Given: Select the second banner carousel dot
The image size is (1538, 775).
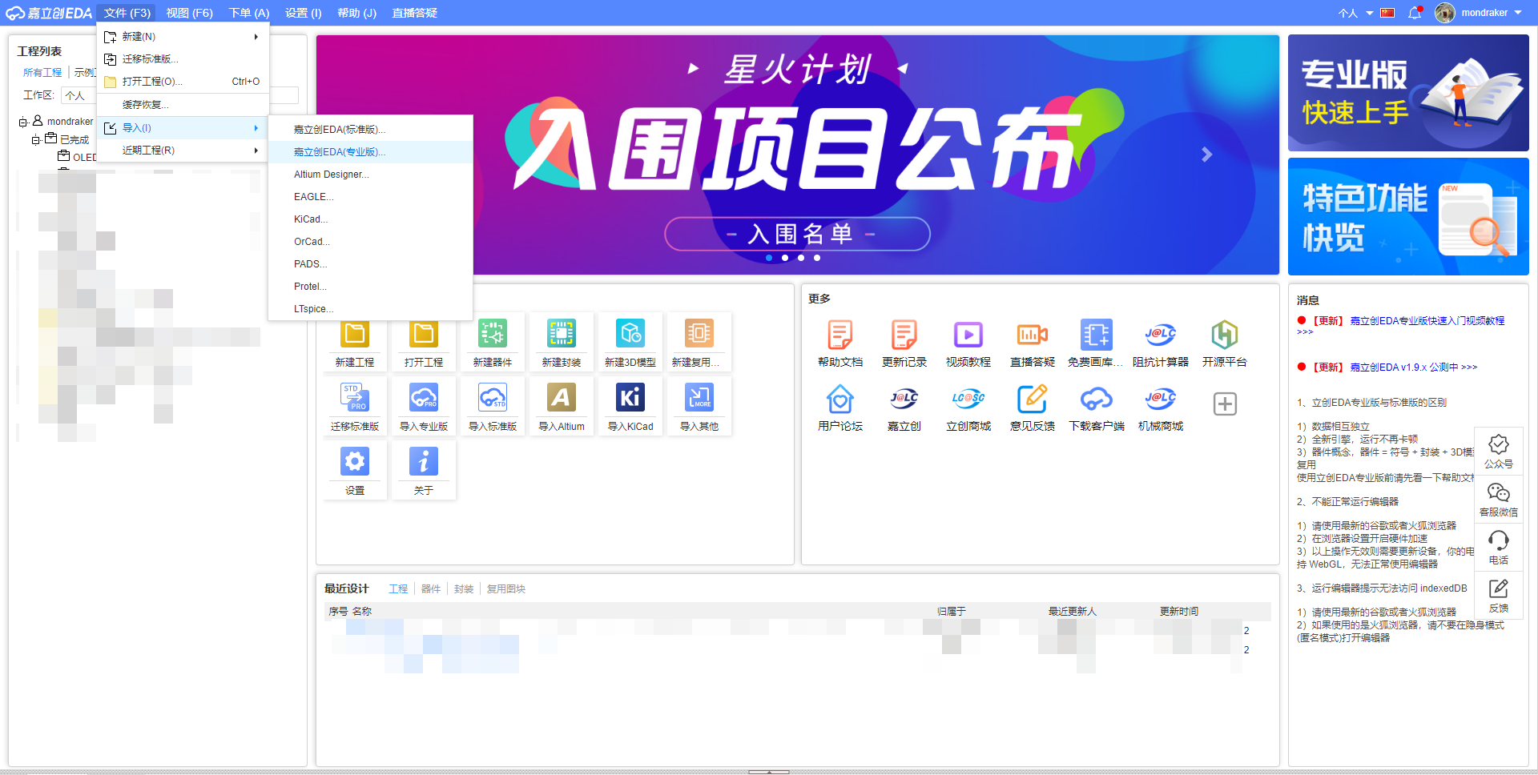Looking at the screenshot, I should pyautogui.click(x=785, y=258).
